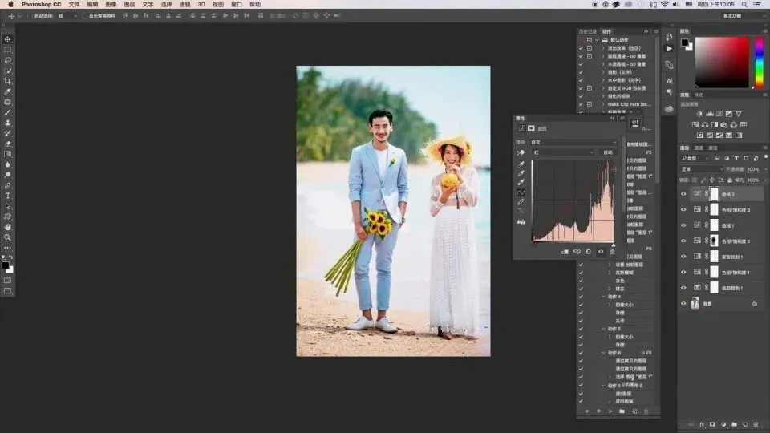
Task: Open the layer blend mode 正常 dropdown
Action: click(x=701, y=169)
